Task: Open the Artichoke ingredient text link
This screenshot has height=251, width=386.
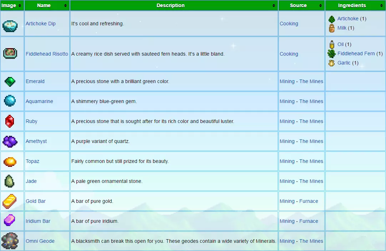Action: point(348,19)
